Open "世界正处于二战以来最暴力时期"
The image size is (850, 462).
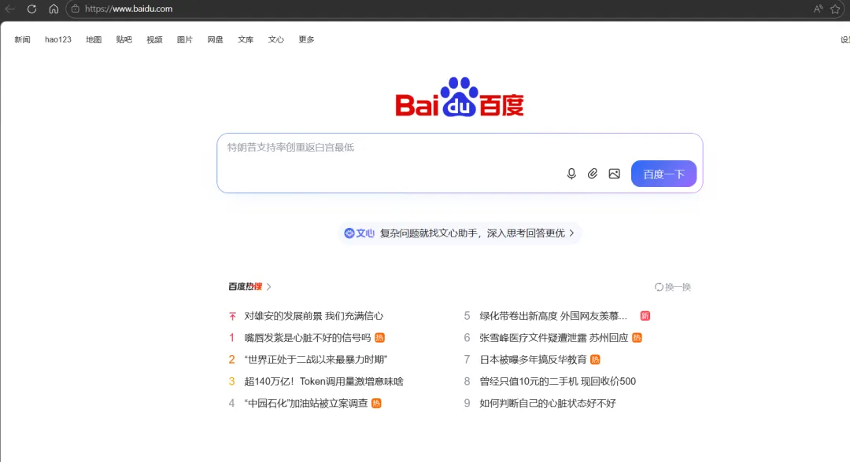316,359
